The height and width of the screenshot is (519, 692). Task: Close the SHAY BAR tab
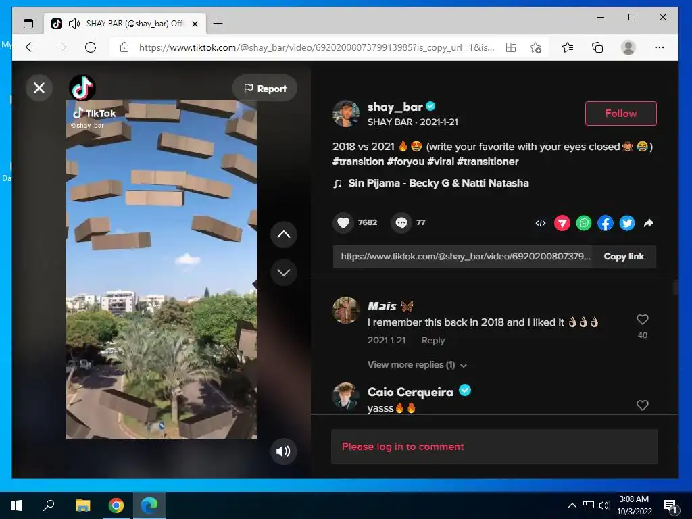tap(195, 24)
